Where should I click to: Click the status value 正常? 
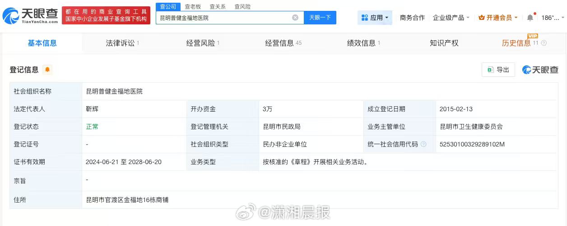(92, 127)
